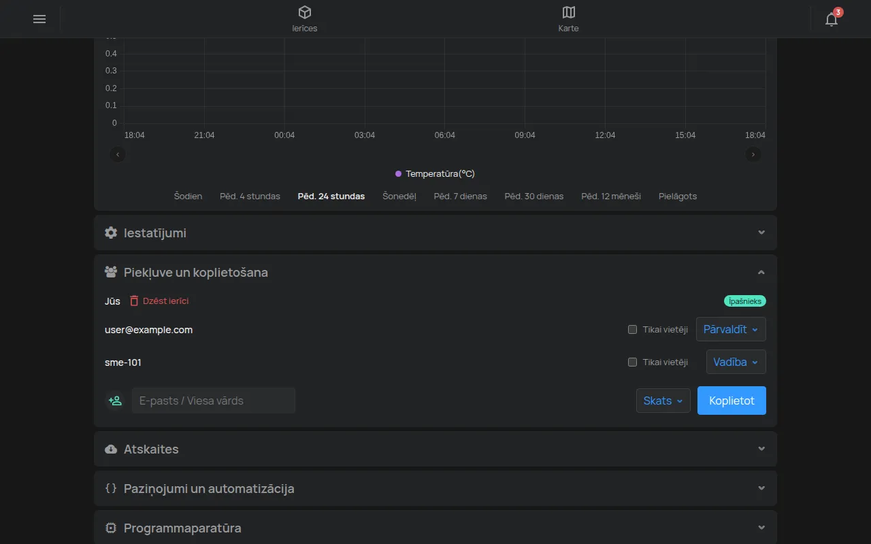Open the Ierīces devices view
This screenshot has height=544, width=871.
pyautogui.click(x=305, y=19)
